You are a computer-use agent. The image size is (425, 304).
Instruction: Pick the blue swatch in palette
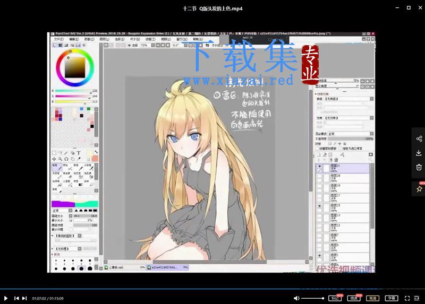[82, 109]
